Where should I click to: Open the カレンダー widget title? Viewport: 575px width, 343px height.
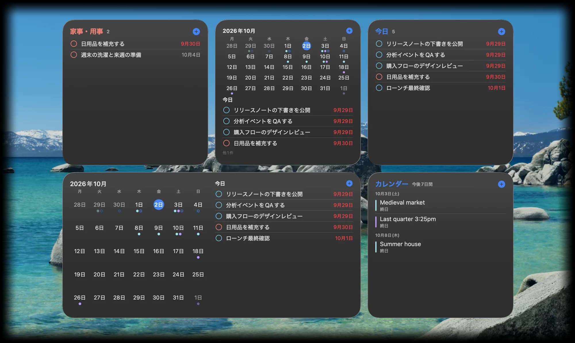(x=392, y=184)
